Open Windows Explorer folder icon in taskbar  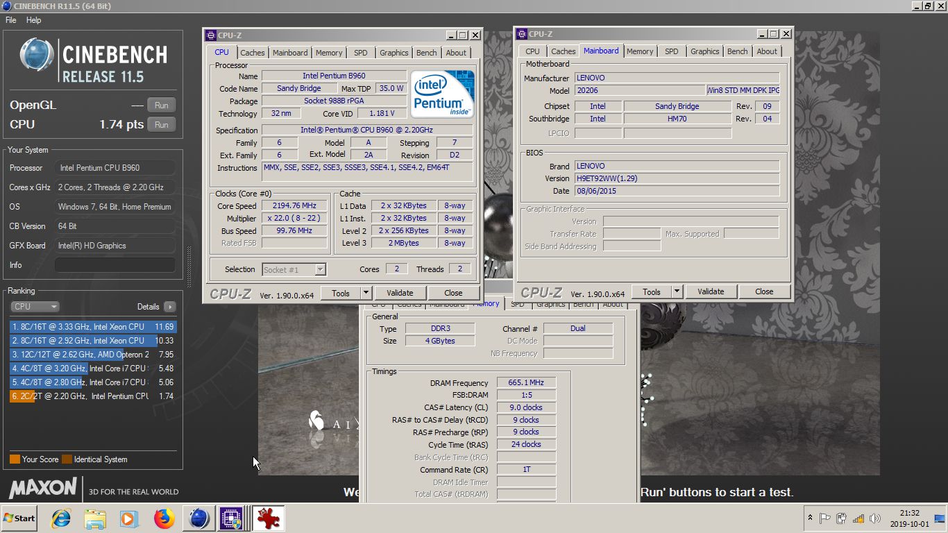coord(95,518)
